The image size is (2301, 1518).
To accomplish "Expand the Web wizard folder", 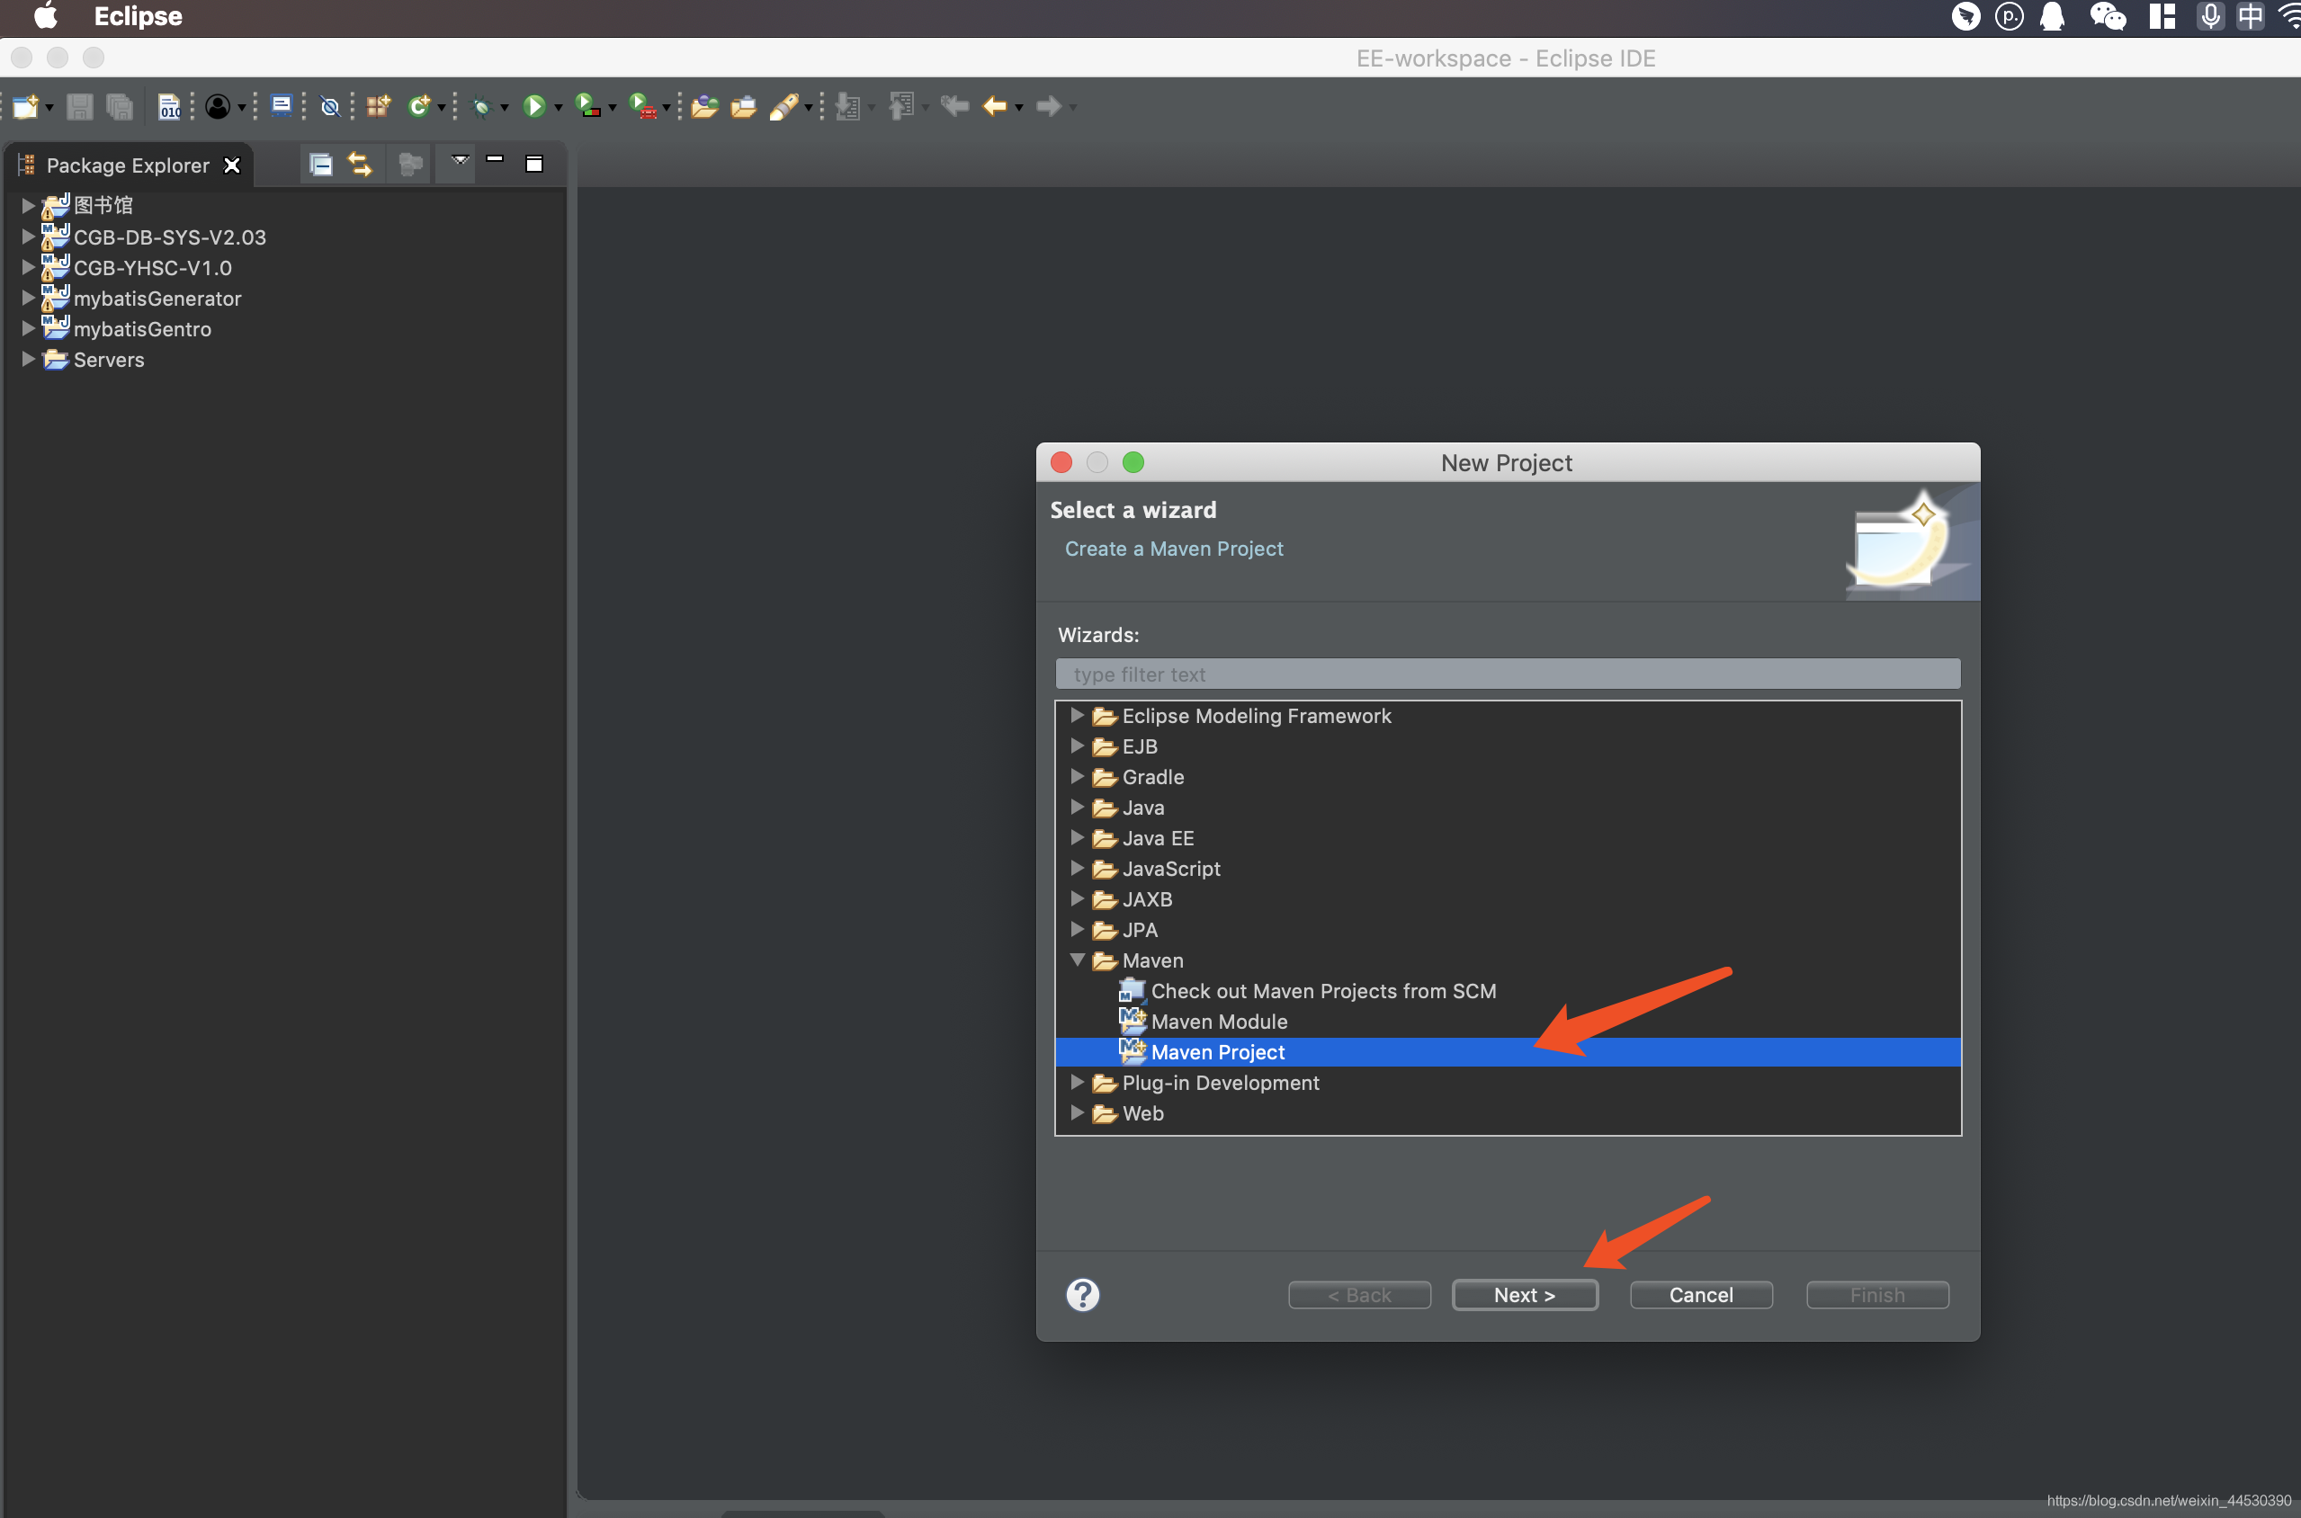I will 1076,1113.
